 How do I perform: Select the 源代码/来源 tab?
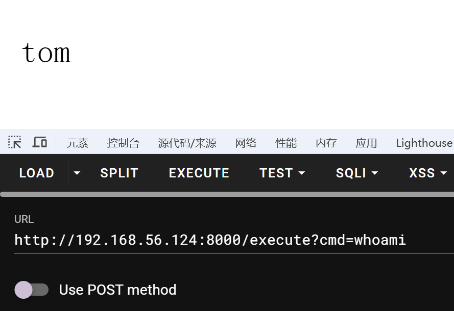point(187,143)
